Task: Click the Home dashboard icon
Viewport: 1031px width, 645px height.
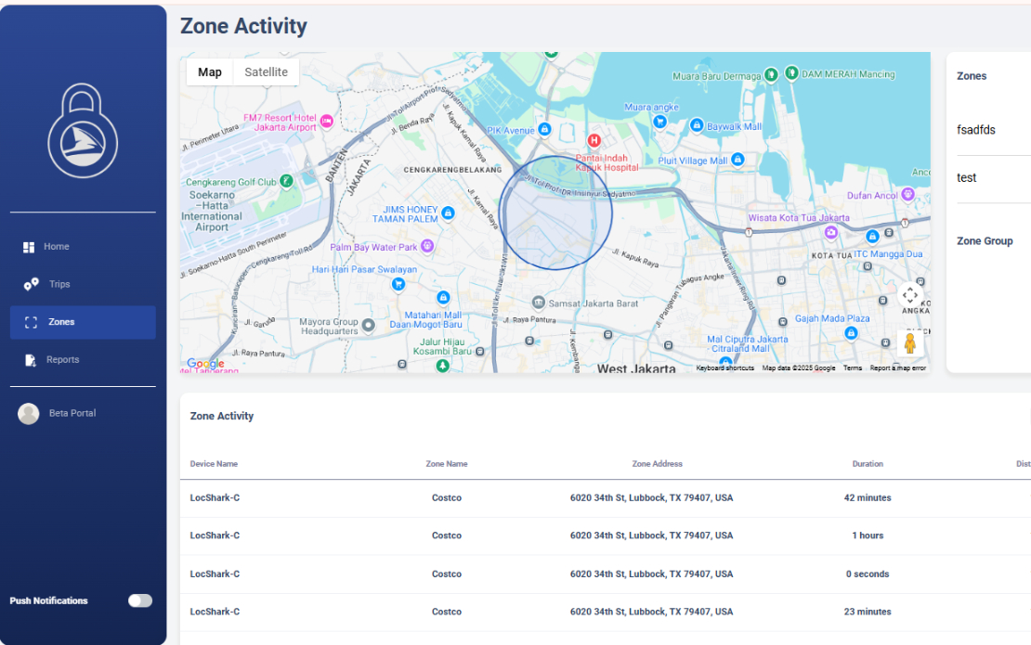Action: point(29,247)
